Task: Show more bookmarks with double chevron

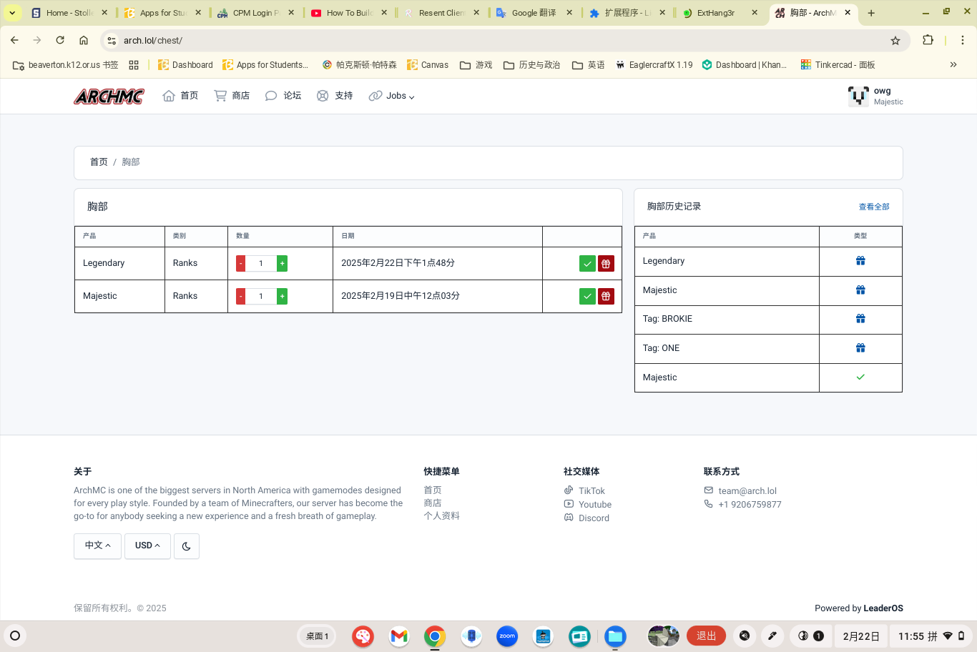Action: [953, 65]
